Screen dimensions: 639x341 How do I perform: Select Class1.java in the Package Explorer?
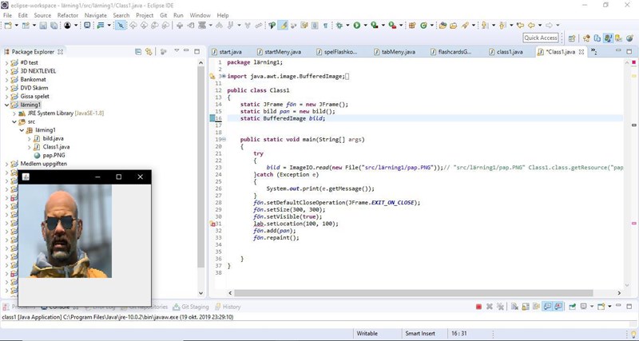coord(56,147)
